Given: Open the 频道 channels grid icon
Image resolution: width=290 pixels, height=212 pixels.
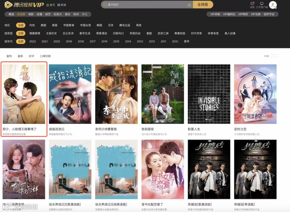Looking at the screenshot, I should 61,5.
